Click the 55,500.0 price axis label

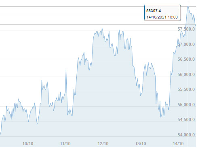(x=186, y=89)
